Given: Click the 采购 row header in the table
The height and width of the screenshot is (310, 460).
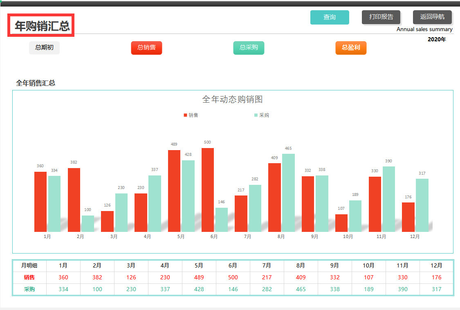Looking at the screenshot, I should click(x=29, y=289).
